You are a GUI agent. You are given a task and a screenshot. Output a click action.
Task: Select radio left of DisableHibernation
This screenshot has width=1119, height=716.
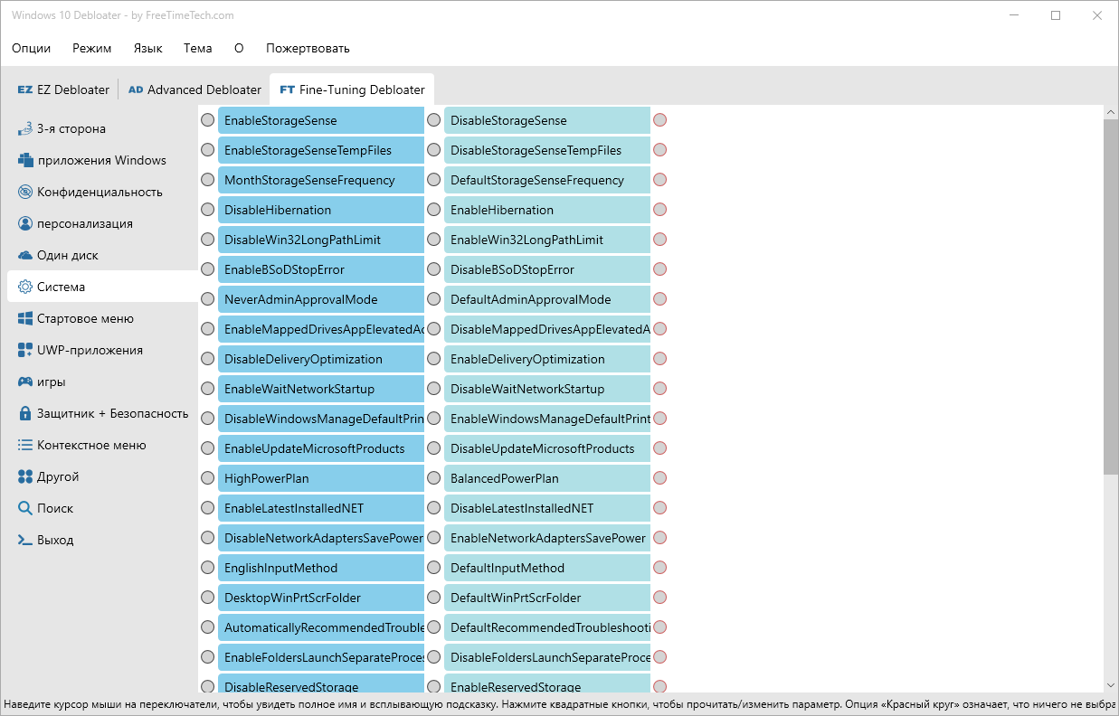click(x=208, y=210)
